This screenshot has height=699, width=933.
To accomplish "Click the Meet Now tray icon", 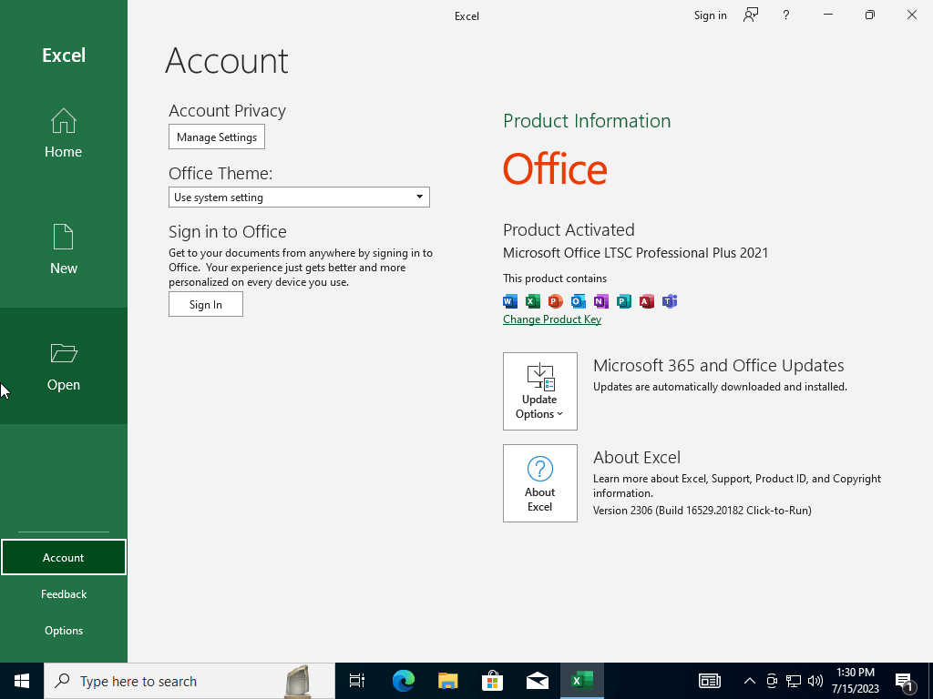I will point(771,681).
